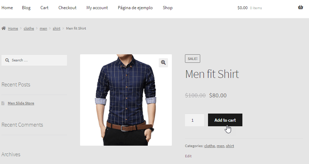Click the men category link under product
309x164 pixels.
tap(220, 146)
